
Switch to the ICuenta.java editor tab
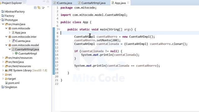click(63, 3)
